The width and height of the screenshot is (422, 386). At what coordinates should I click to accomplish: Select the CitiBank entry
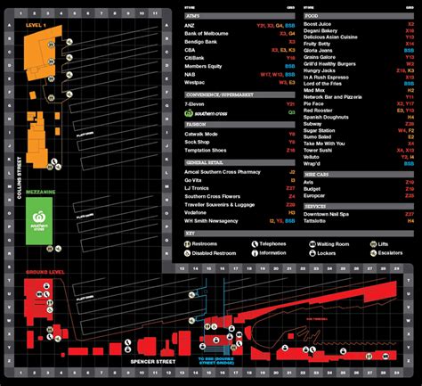(x=239, y=58)
